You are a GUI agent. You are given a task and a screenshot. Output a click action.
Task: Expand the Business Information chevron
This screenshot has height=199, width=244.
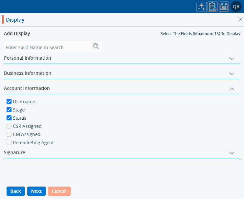(232, 73)
